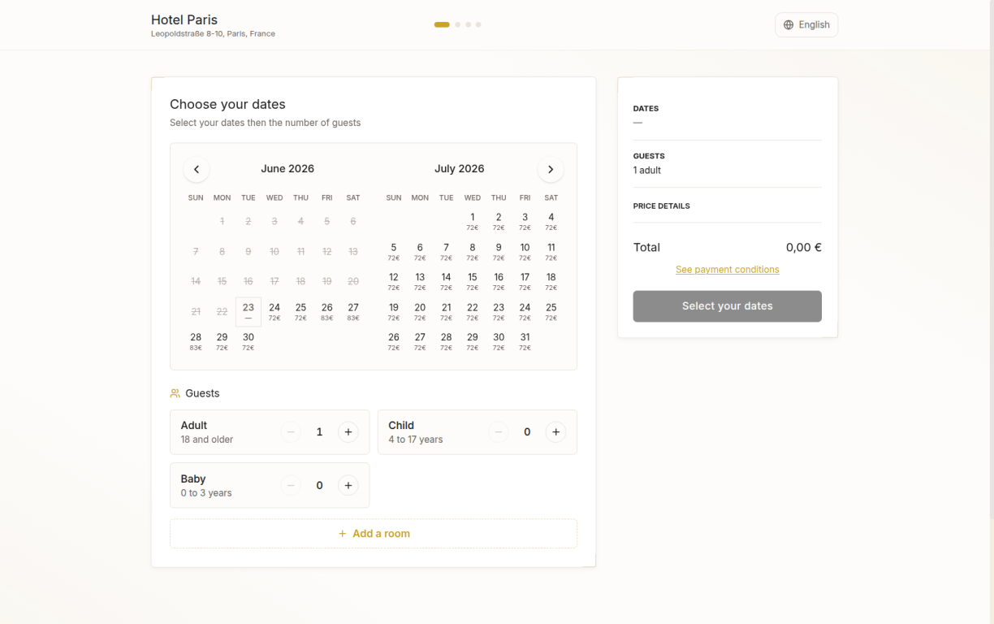Click Add a room button
This screenshot has height=624, width=994.
pos(374,534)
